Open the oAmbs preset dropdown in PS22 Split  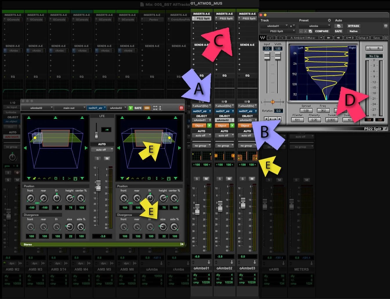point(315,26)
